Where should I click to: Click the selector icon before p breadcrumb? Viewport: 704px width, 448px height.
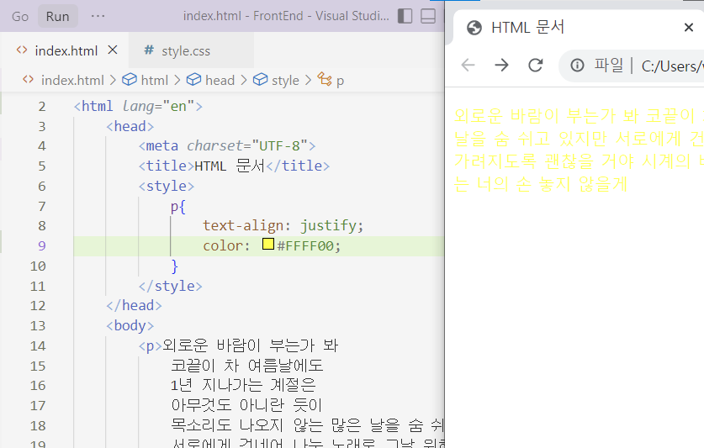(325, 80)
